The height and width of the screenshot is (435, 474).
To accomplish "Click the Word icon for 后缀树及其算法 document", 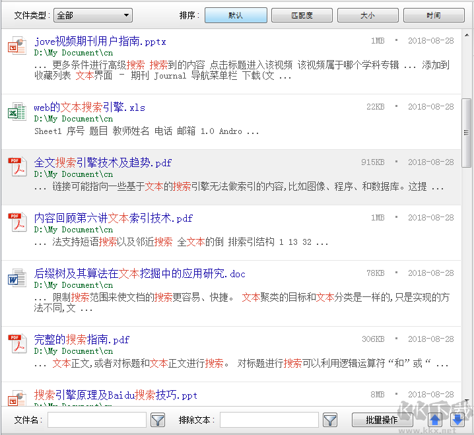I will [x=17, y=278].
